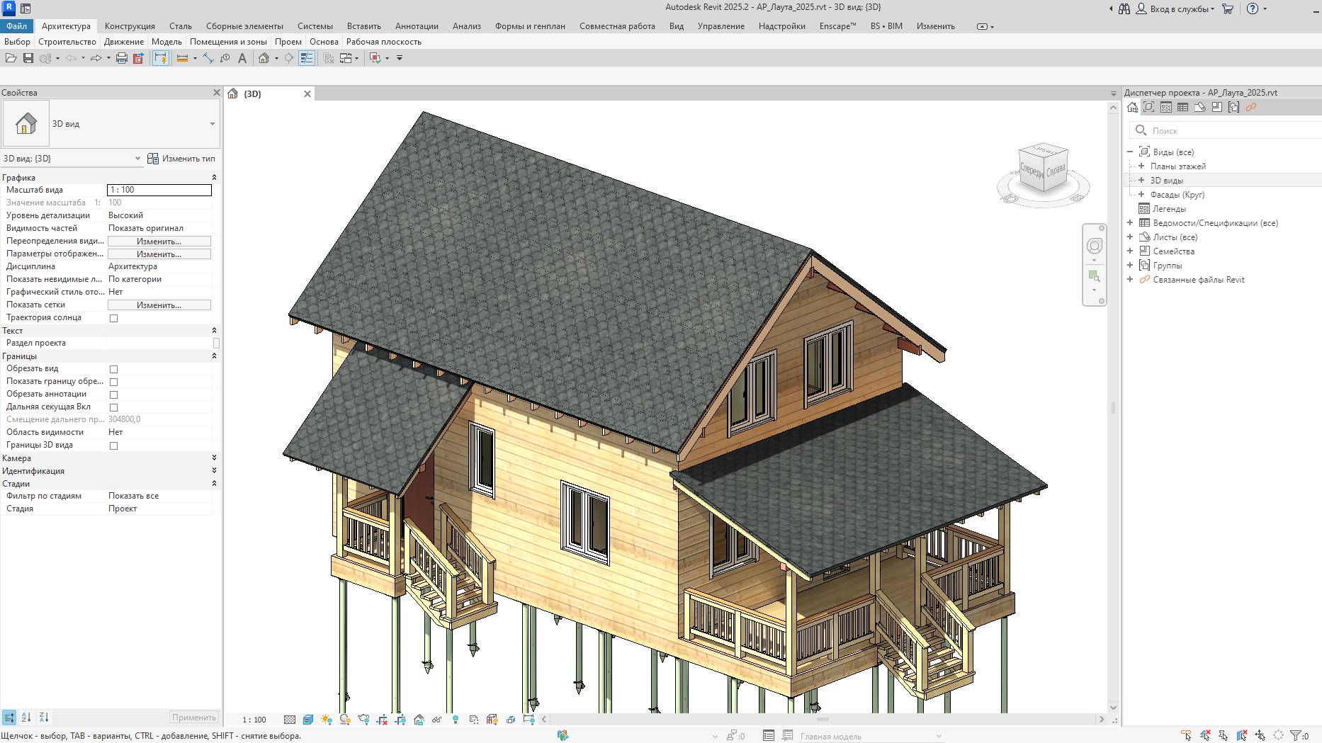The height and width of the screenshot is (743, 1322).
Task: Enable the Обрезать вид checkbox
Action: (113, 368)
